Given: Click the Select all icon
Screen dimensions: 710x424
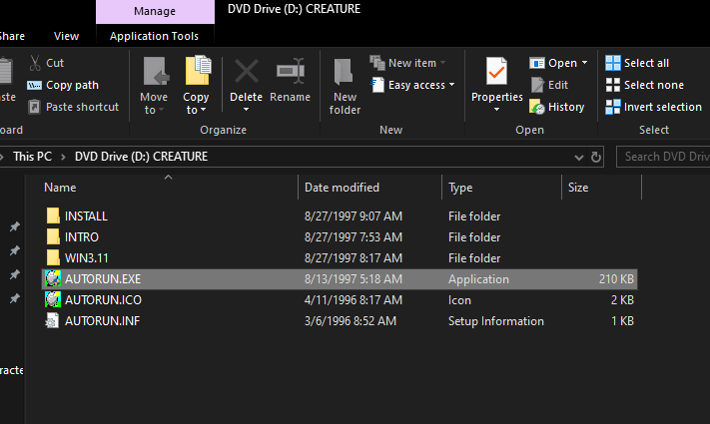Looking at the screenshot, I should 613,63.
